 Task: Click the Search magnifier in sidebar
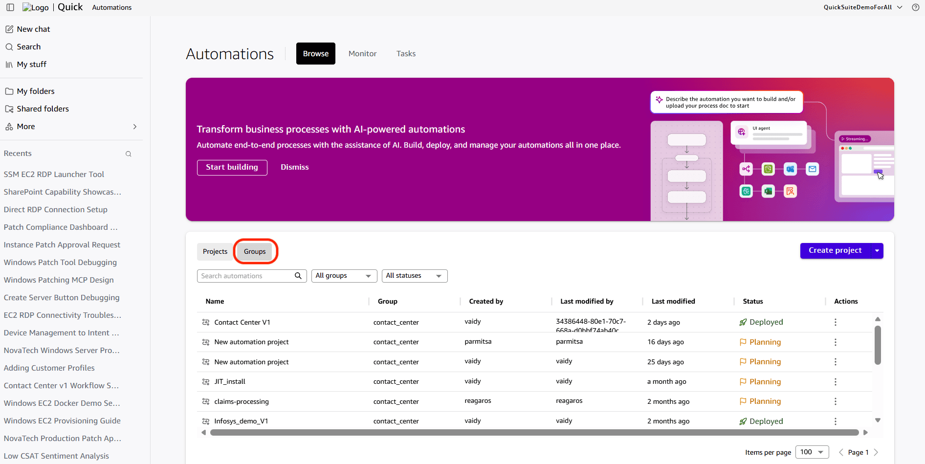(x=9, y=47)
